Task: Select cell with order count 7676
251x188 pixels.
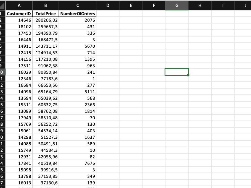Action: point(78,163)
